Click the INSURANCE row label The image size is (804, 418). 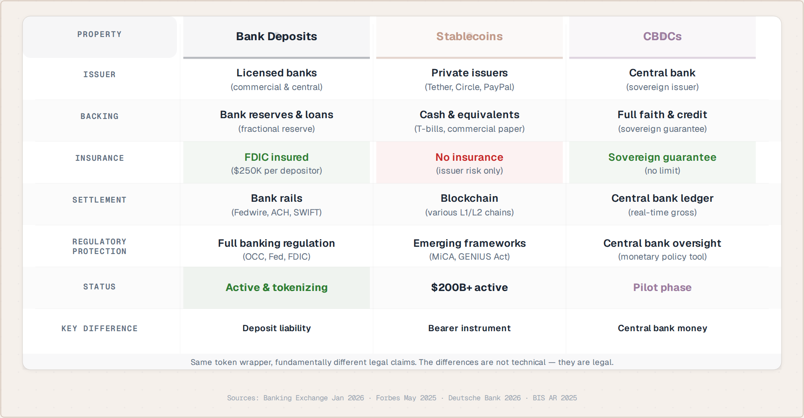pyautogui.click(x=99, y=158)
